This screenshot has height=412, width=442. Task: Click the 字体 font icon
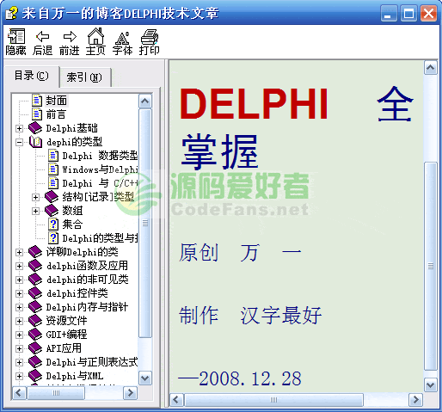pos(122,37)
